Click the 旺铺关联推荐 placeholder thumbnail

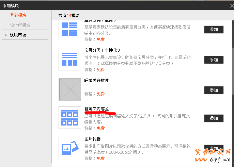coord(69,89)
